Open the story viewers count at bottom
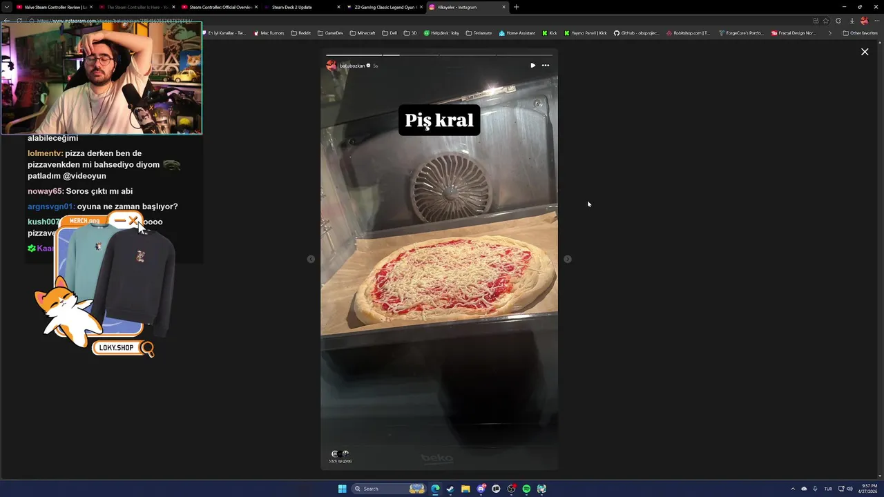Image resolution: width=884 pixels, height=497 pixels. click(340, 457)
